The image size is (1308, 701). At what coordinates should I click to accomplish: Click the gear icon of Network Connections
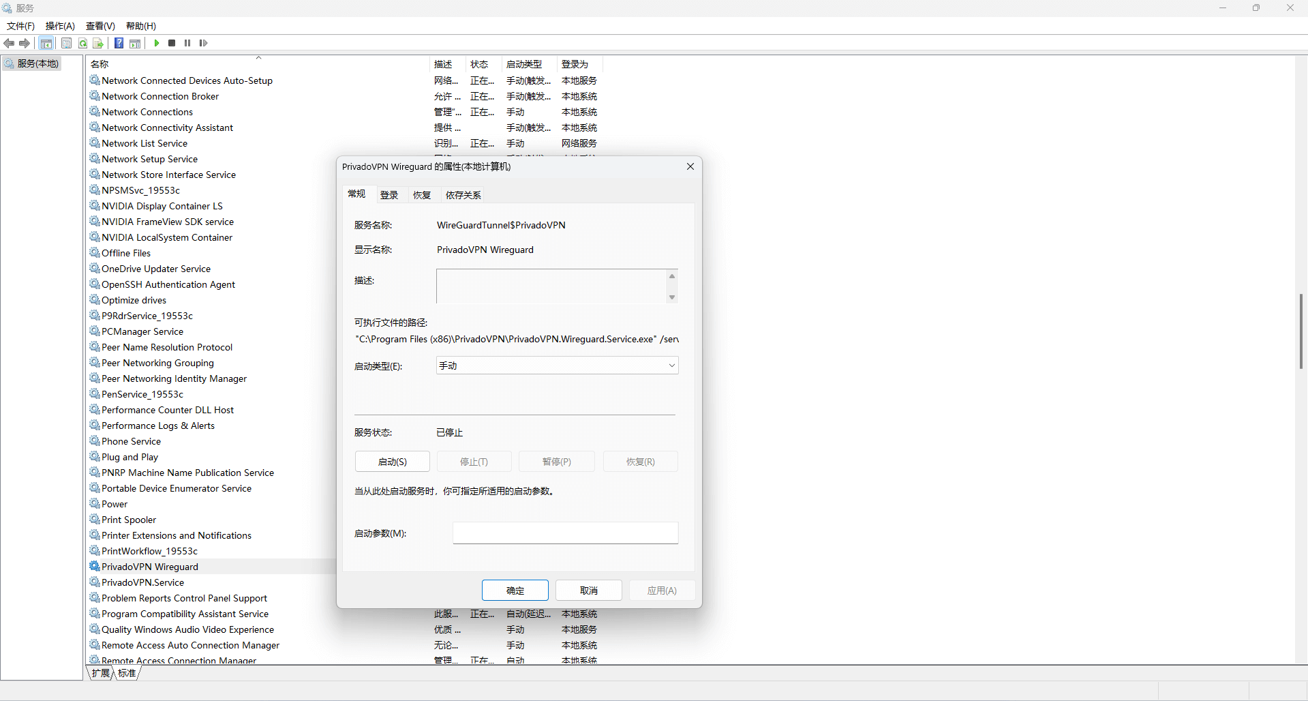coord(95,112)
